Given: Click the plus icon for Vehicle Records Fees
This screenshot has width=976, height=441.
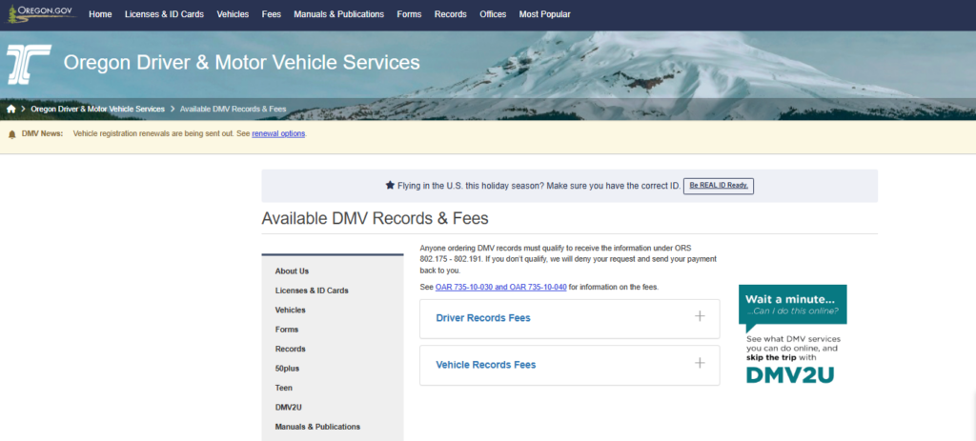Looking at the screenshot, I should click(700, 363).
